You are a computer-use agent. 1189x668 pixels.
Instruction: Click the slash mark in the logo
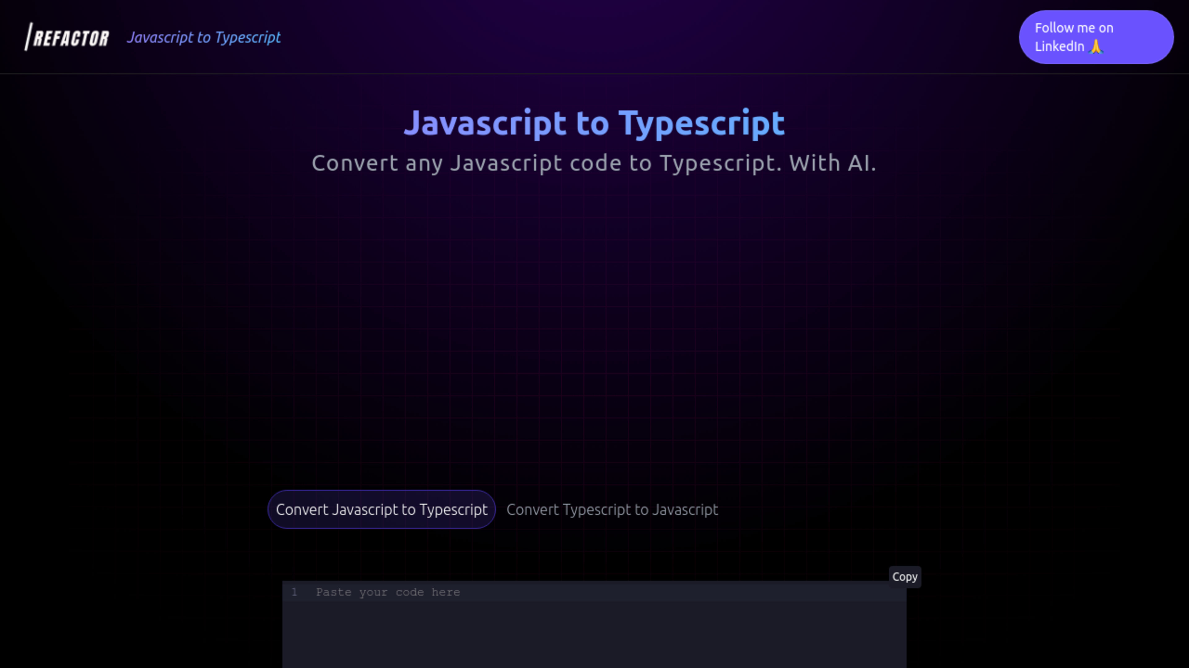(x=28, y=36)
